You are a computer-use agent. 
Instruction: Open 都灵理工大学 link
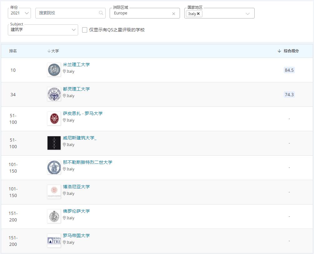click(76, 89)
